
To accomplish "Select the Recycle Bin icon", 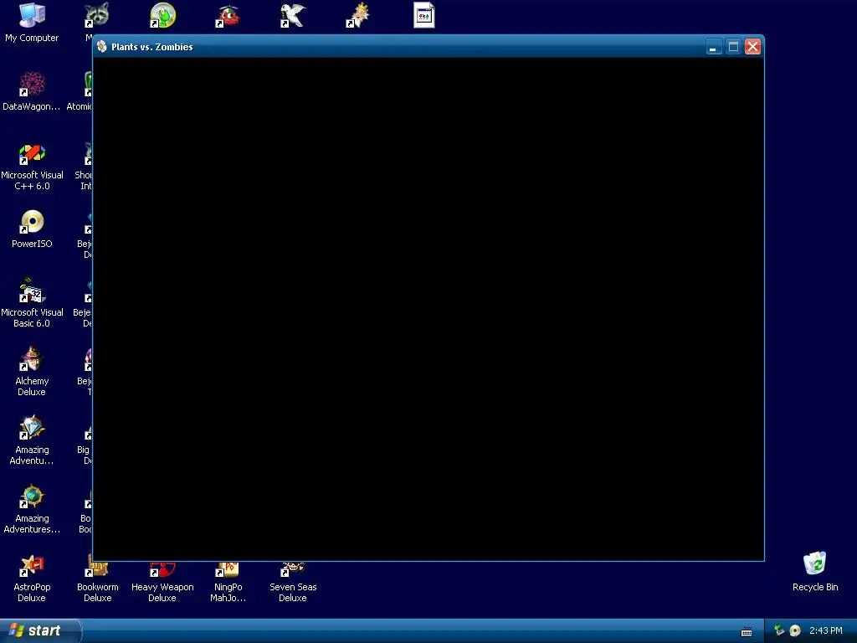I will (815, 572).
